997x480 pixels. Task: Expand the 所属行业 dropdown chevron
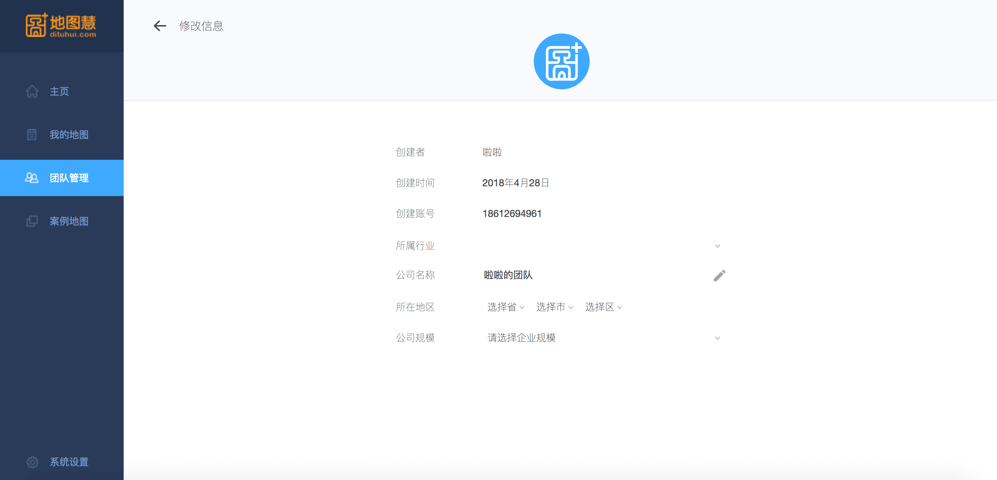[717, 246]
